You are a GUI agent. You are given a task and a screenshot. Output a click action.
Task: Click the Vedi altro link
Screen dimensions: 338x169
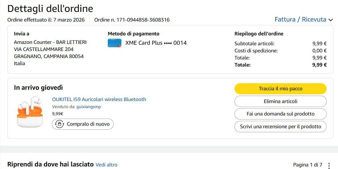coord(106,165)
